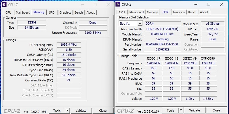Click the XMP voltage 1.350 V cell
This screenshot has width=229, height=114.
[208, 99]
